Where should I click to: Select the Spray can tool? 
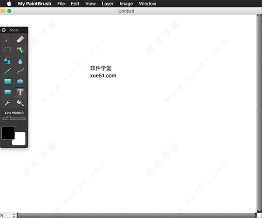click(x=20, y=50)
